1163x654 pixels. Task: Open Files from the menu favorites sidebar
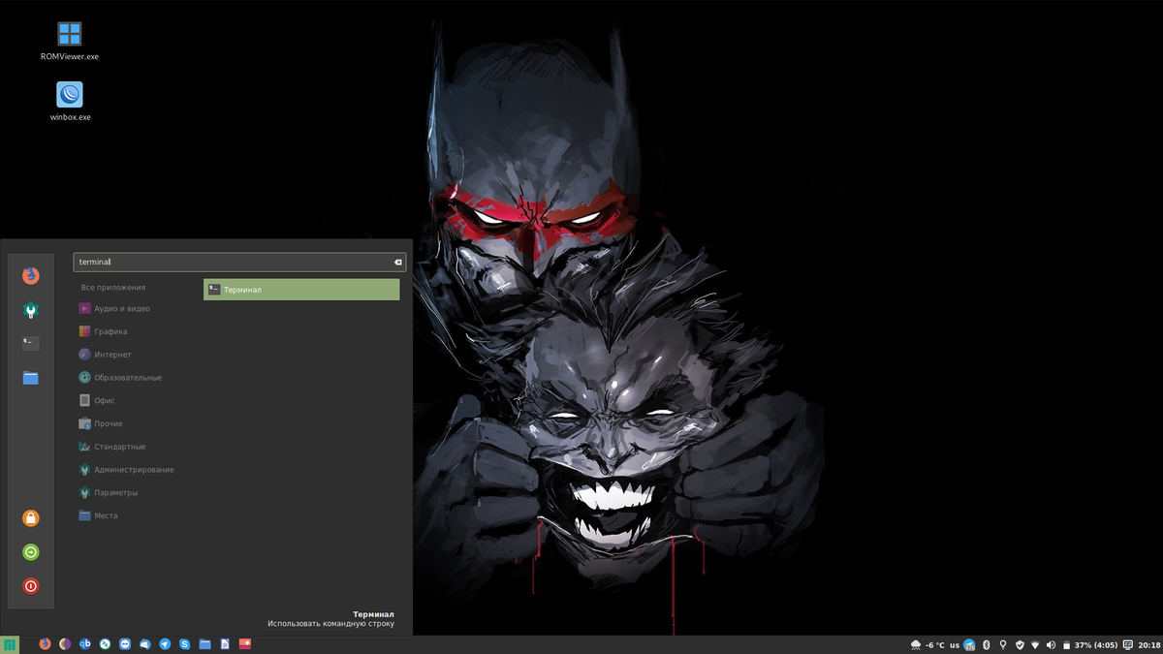coord(31,378)
